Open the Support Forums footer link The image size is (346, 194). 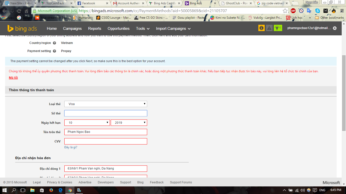coord(181,182)
